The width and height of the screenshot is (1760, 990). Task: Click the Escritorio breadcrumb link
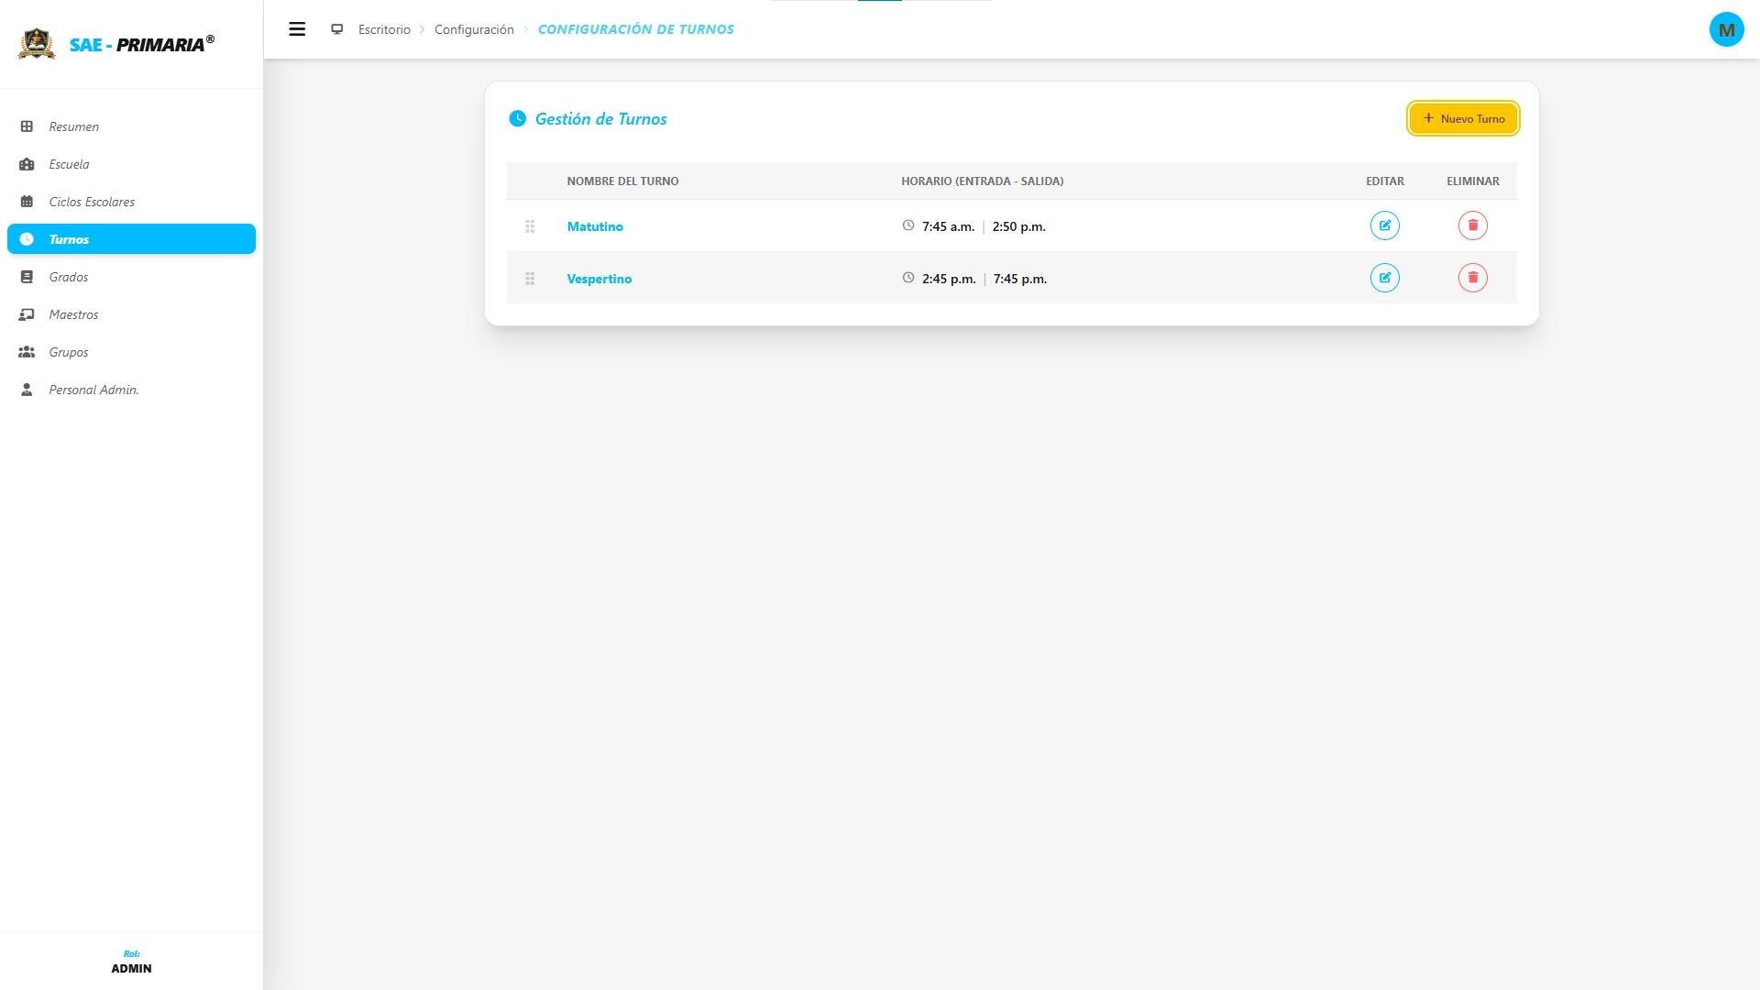384,29
